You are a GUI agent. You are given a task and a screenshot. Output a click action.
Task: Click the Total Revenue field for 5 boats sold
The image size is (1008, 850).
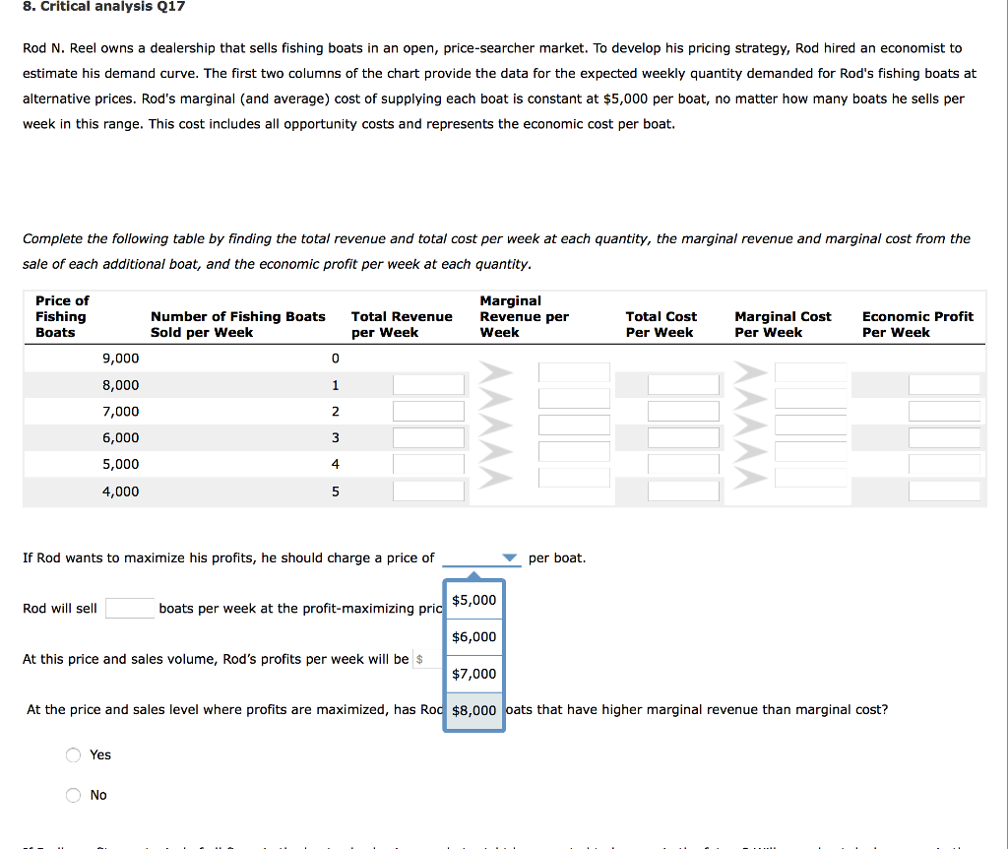[428, 490]
